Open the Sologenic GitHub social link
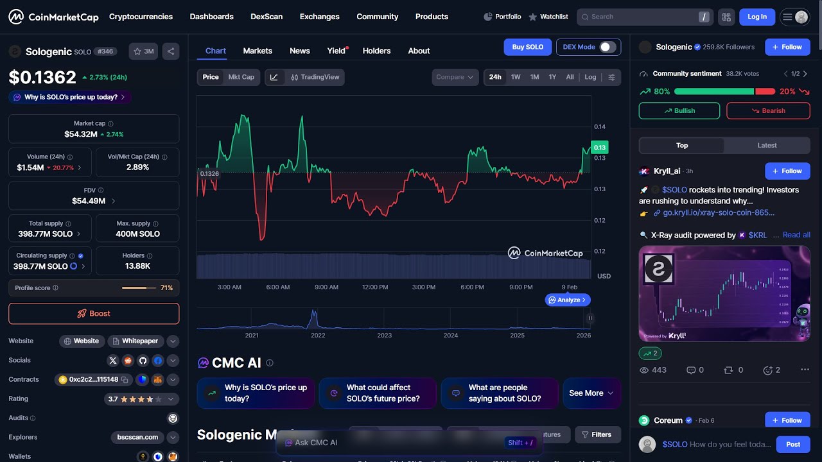 coord(143,361)
